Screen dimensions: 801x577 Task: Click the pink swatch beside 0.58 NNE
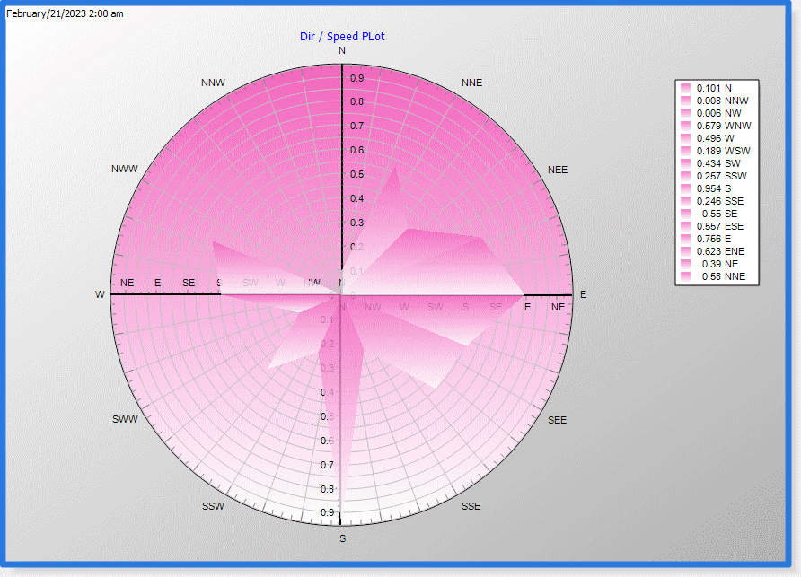[685, 276]
